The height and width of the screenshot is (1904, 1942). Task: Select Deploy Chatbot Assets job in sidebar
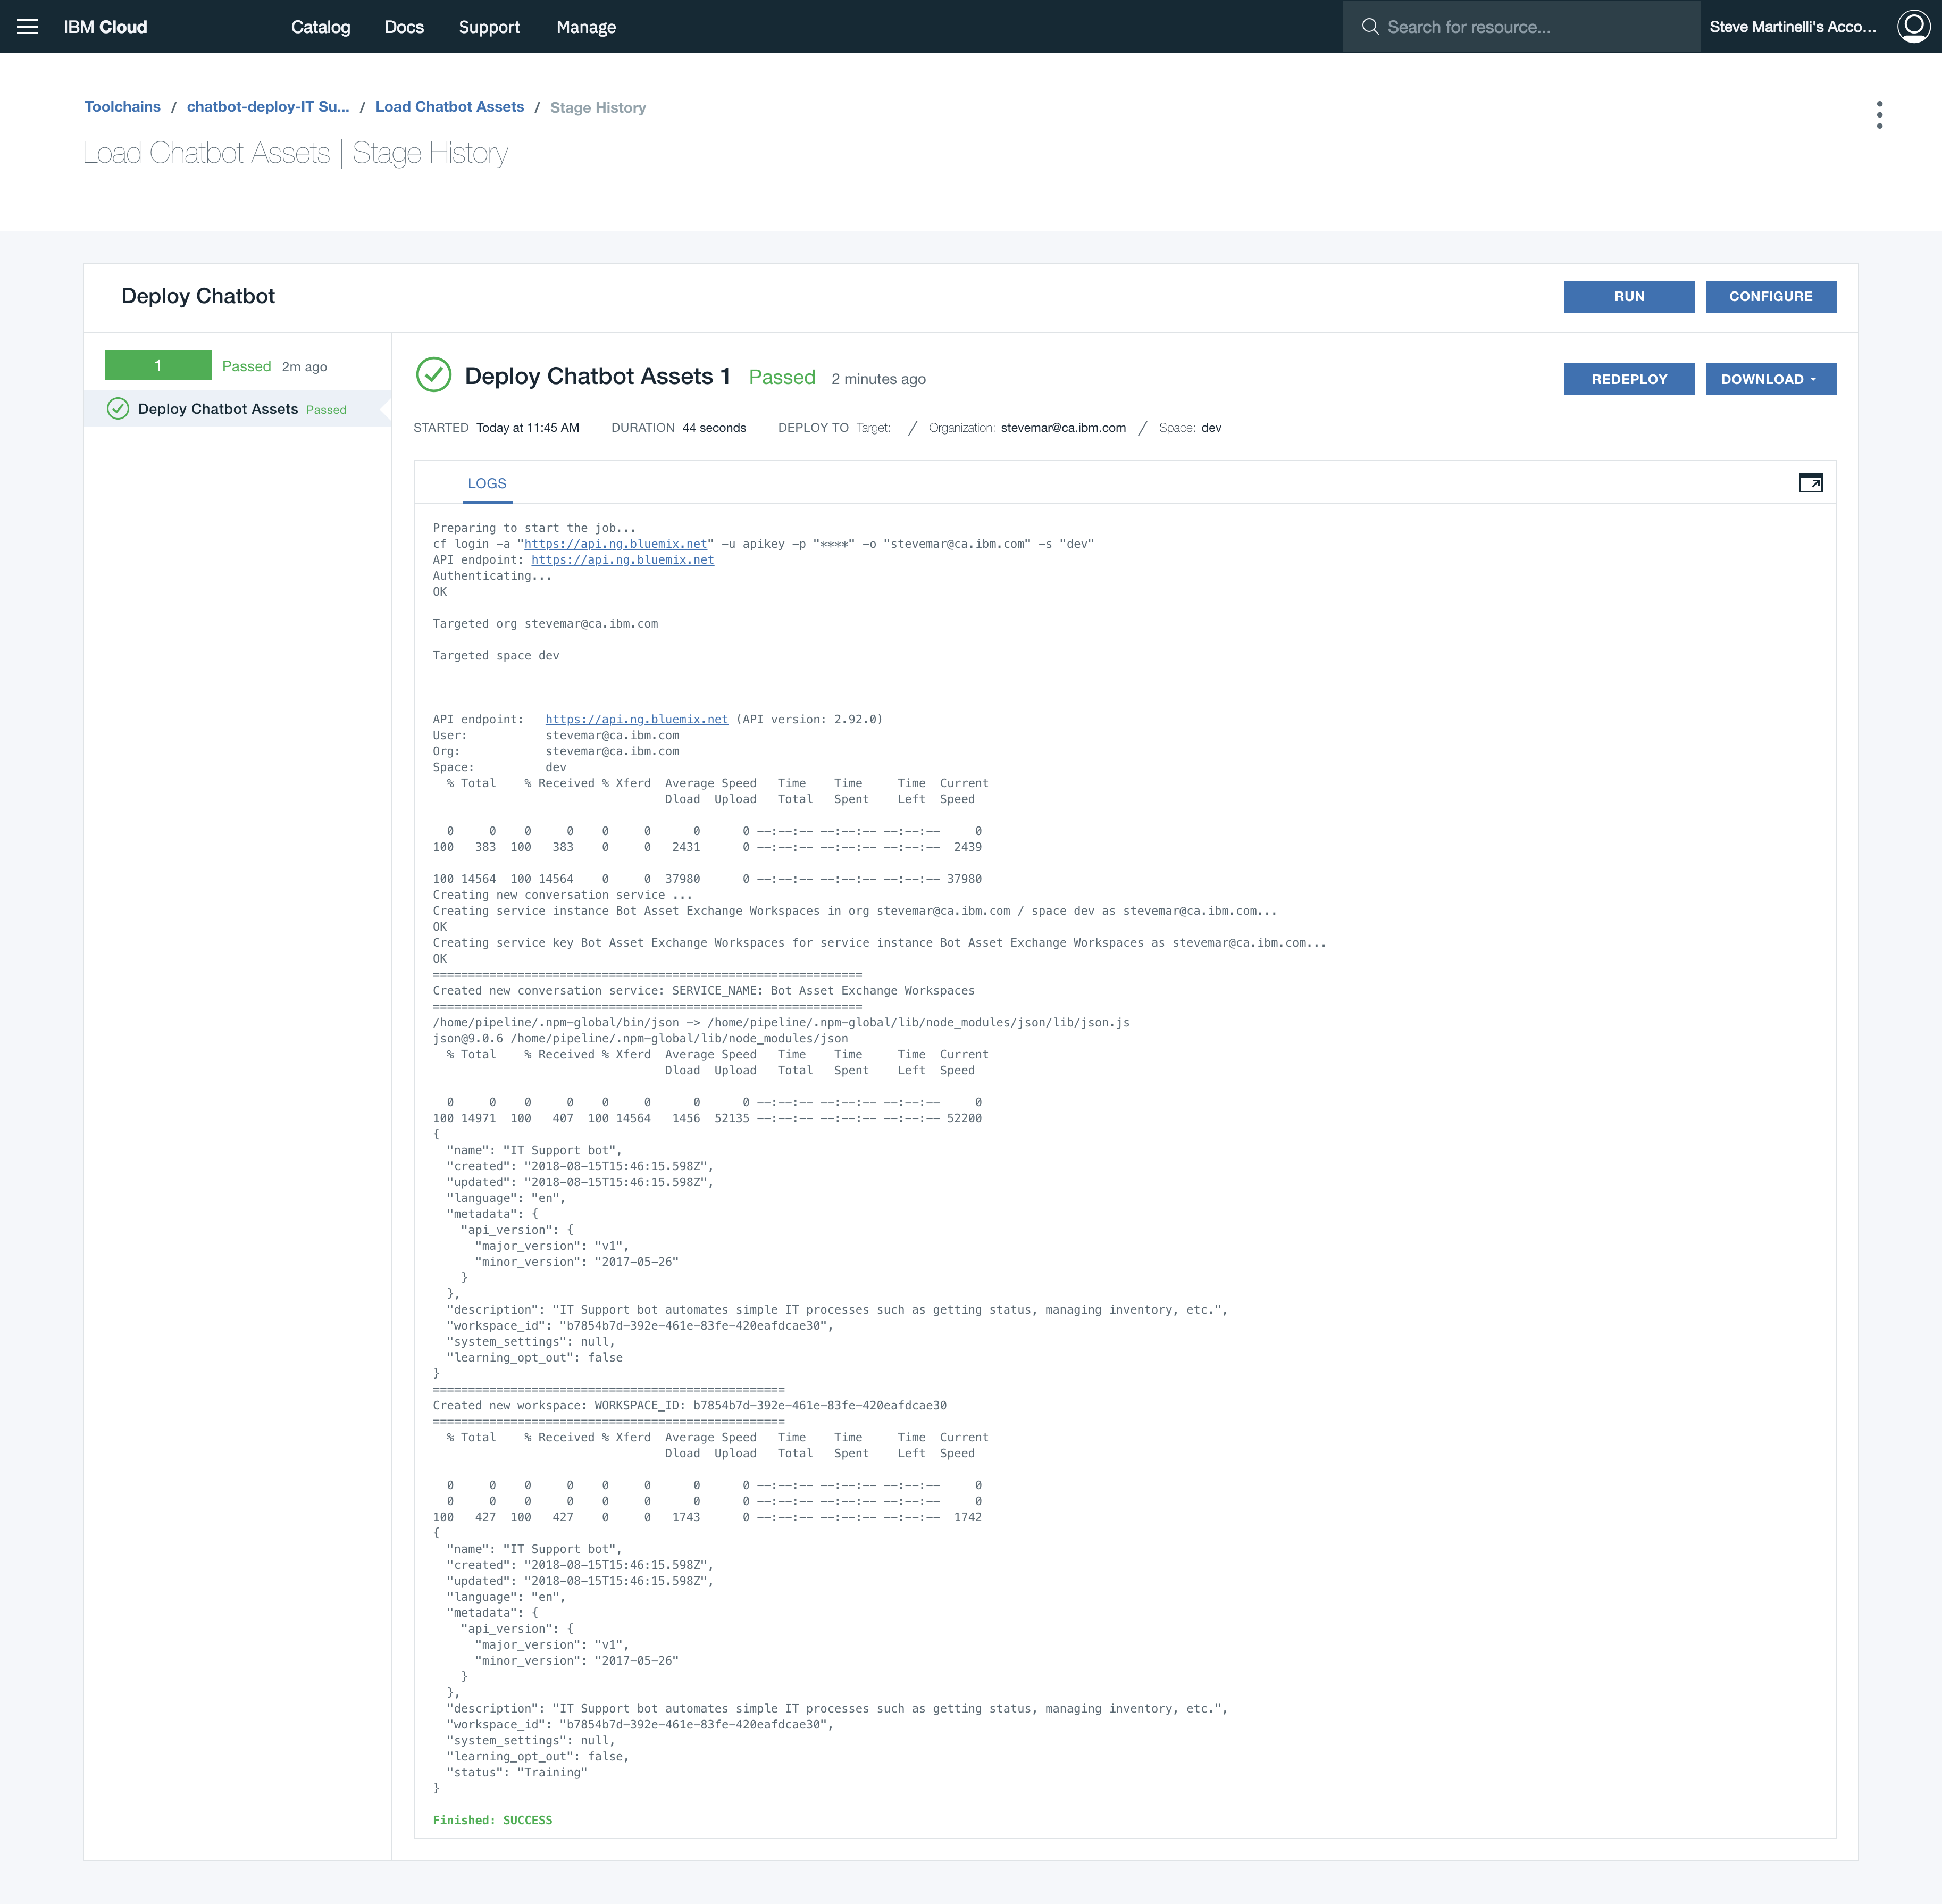(218, 409)
